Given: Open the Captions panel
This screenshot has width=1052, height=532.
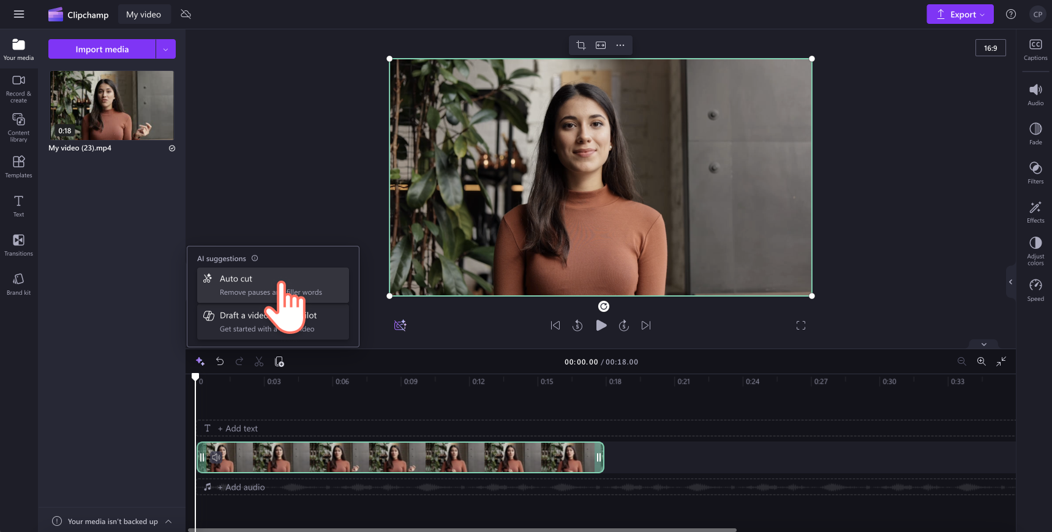Looking at the screenshot, I should 1035,50.
